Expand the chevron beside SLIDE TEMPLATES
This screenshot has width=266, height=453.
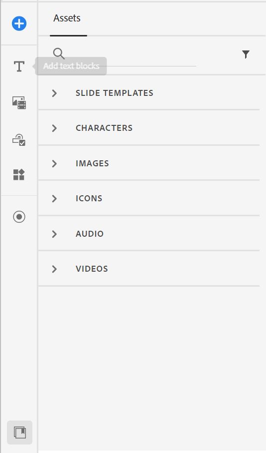(x=54, y=93)
